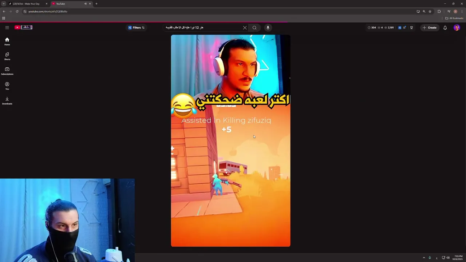The image size is (466, 262).
Task: Open Shorts from the sidebar
Action: pyautogui.click(x=7, y=56)
